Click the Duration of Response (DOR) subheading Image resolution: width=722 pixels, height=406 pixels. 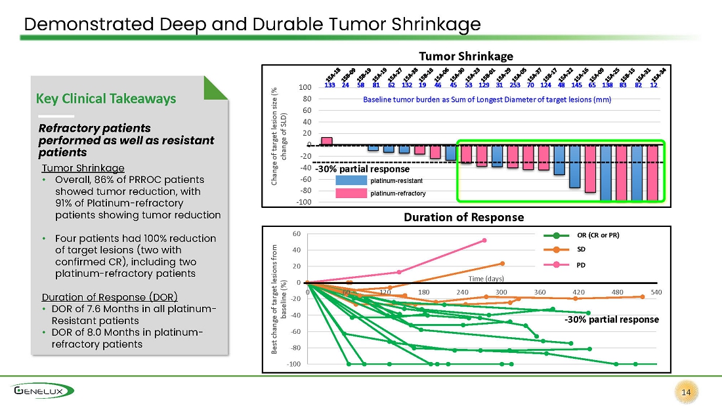[x=110, y=297]
